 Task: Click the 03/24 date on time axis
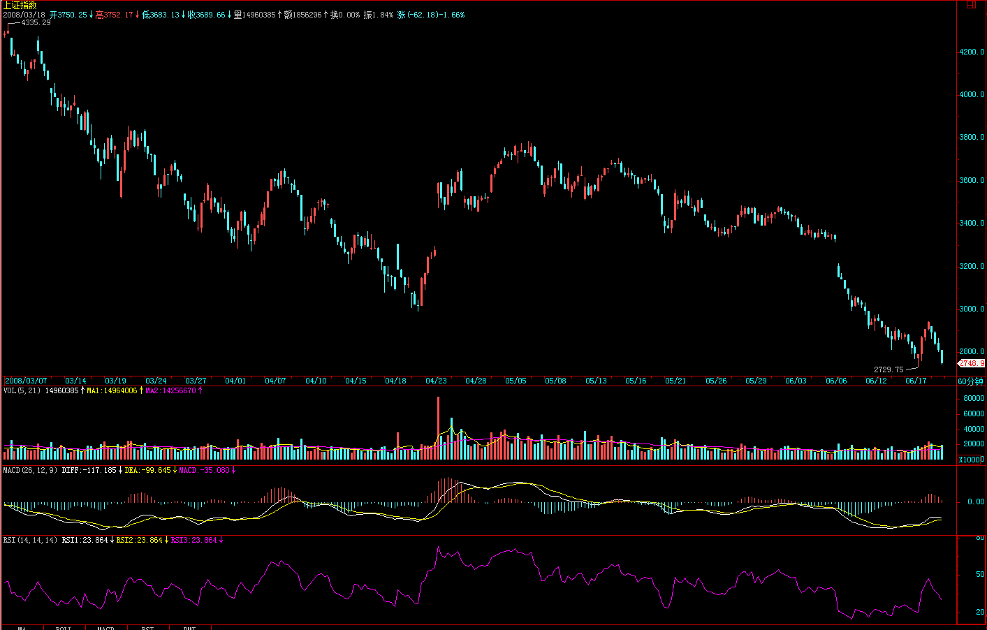156,381
